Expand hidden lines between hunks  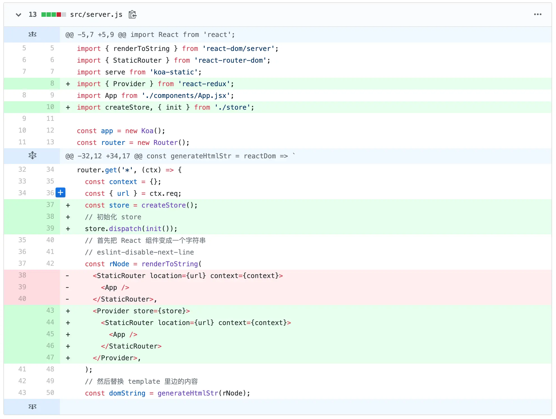coord(32,156)
